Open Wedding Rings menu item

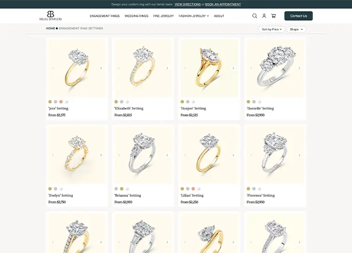pyautogui.click(x=137, y=16)
